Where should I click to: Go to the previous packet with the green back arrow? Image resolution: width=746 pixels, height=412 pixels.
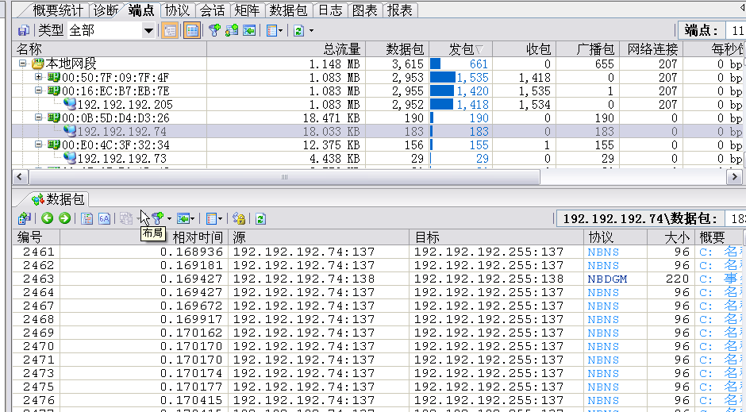tap(48, 218)
